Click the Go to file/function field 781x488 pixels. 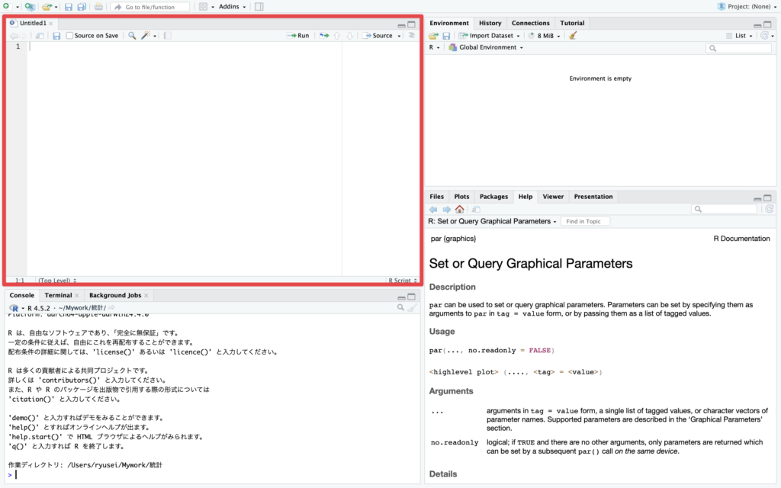point(149,7)
